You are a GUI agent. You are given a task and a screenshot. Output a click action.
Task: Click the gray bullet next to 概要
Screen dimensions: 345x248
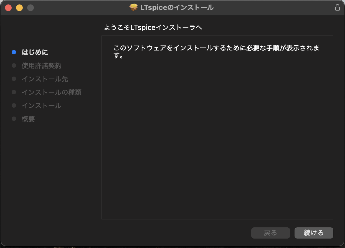[x=14, y=119]
